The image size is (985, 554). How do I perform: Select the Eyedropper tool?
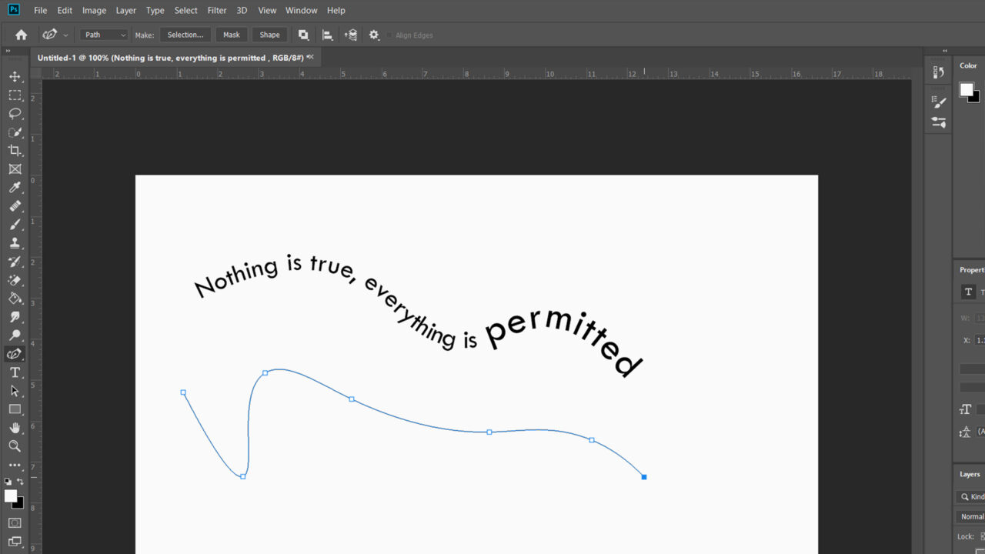15,188
